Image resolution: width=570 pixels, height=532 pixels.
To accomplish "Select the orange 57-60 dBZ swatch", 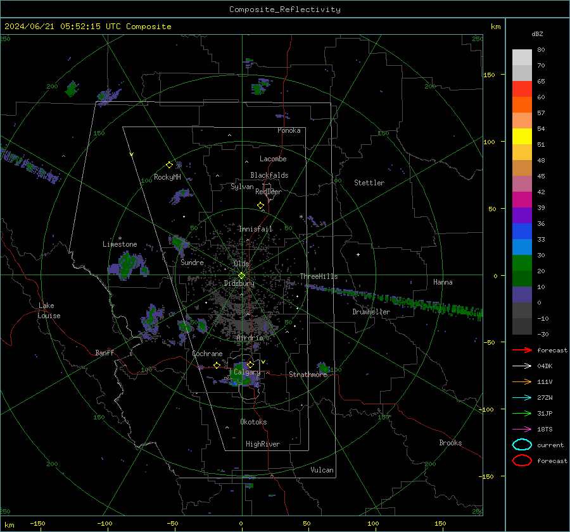I will coord(522,105).
